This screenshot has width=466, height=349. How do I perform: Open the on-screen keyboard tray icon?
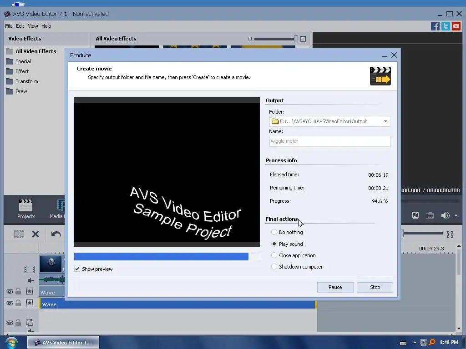tap(403, 343)
